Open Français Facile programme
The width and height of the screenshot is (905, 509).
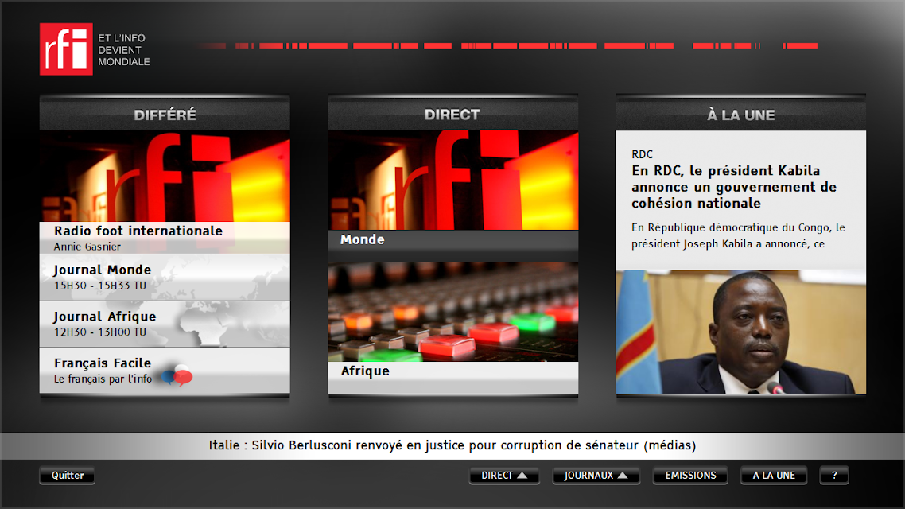165,371
